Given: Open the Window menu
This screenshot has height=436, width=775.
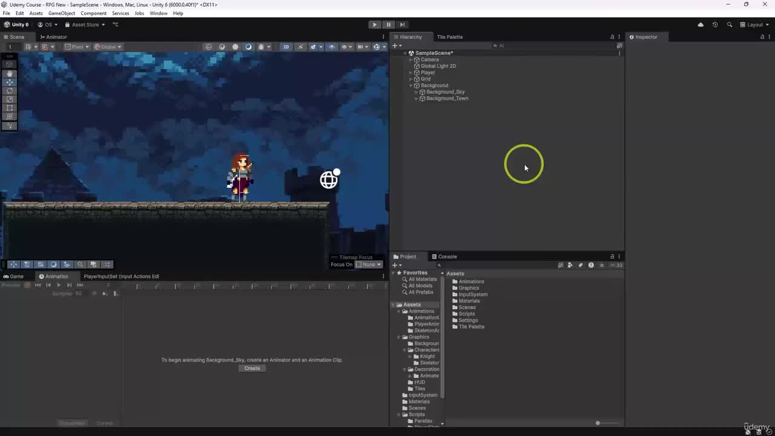Looking at the screenshot, I should (x=159, y=13).
